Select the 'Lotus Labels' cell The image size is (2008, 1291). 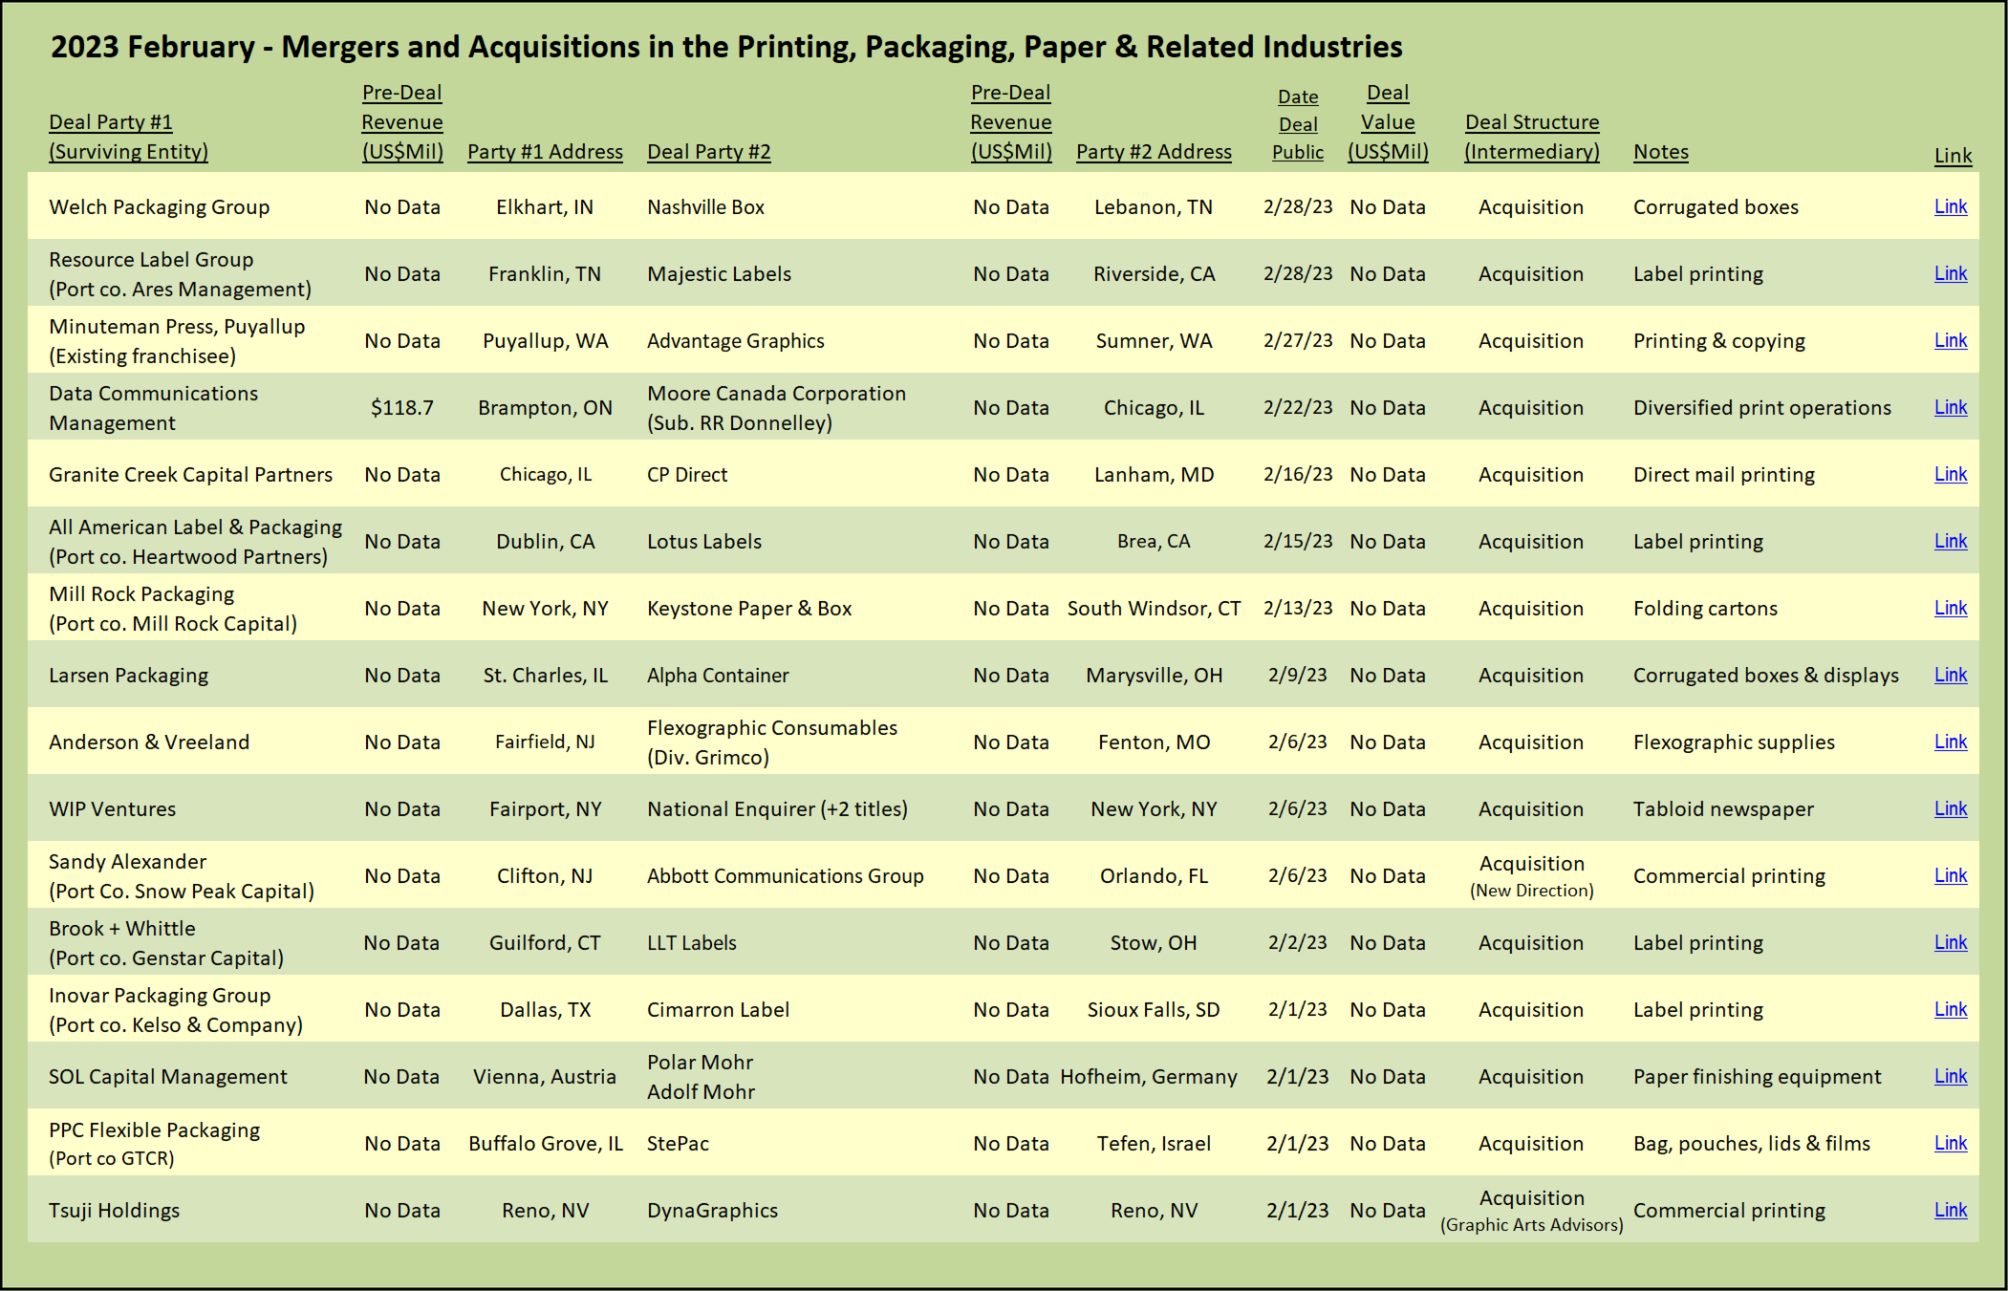[x=703, y=542]
